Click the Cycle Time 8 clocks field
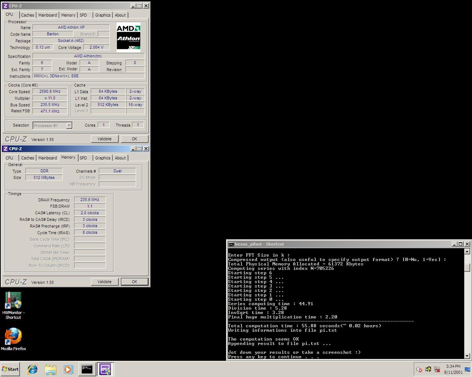This screenshot has width=472, height=377. (90, 233)
